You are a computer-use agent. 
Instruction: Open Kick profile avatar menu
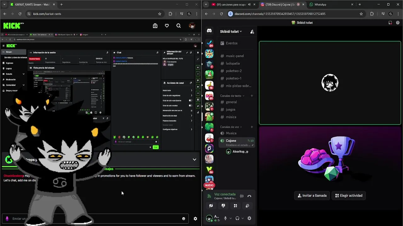(192, 26)
